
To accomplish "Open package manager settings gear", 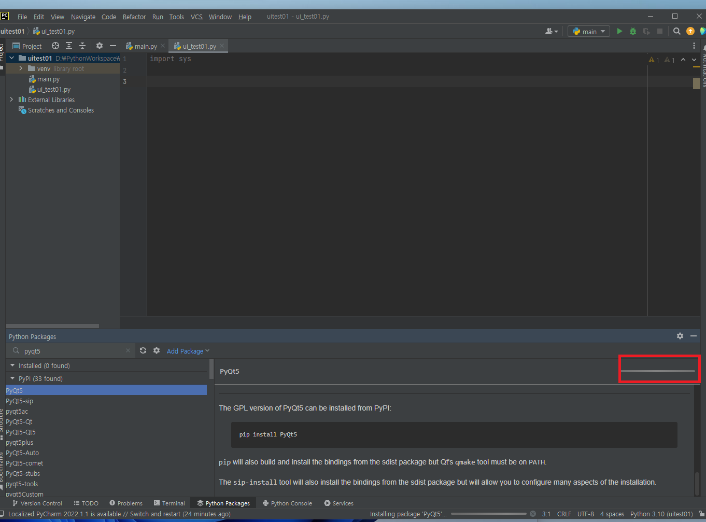I will point(157,350).
